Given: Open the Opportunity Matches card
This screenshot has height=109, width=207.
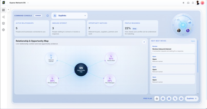Looking at the screenshot, I should 104,28.
